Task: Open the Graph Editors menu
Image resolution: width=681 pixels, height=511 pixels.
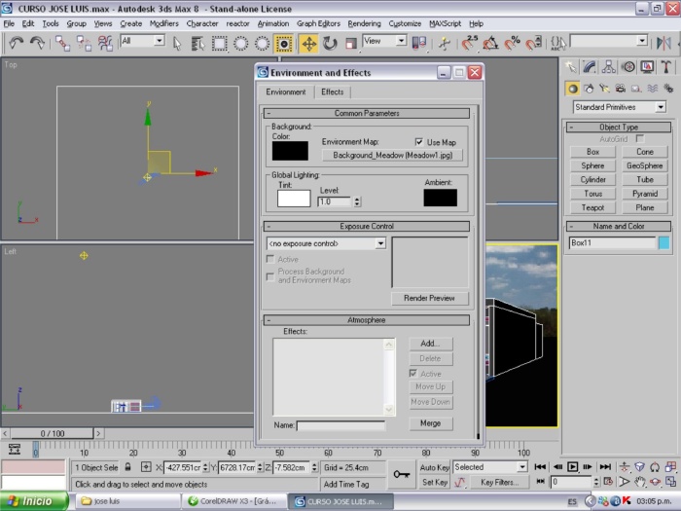Action: [318, 23]
